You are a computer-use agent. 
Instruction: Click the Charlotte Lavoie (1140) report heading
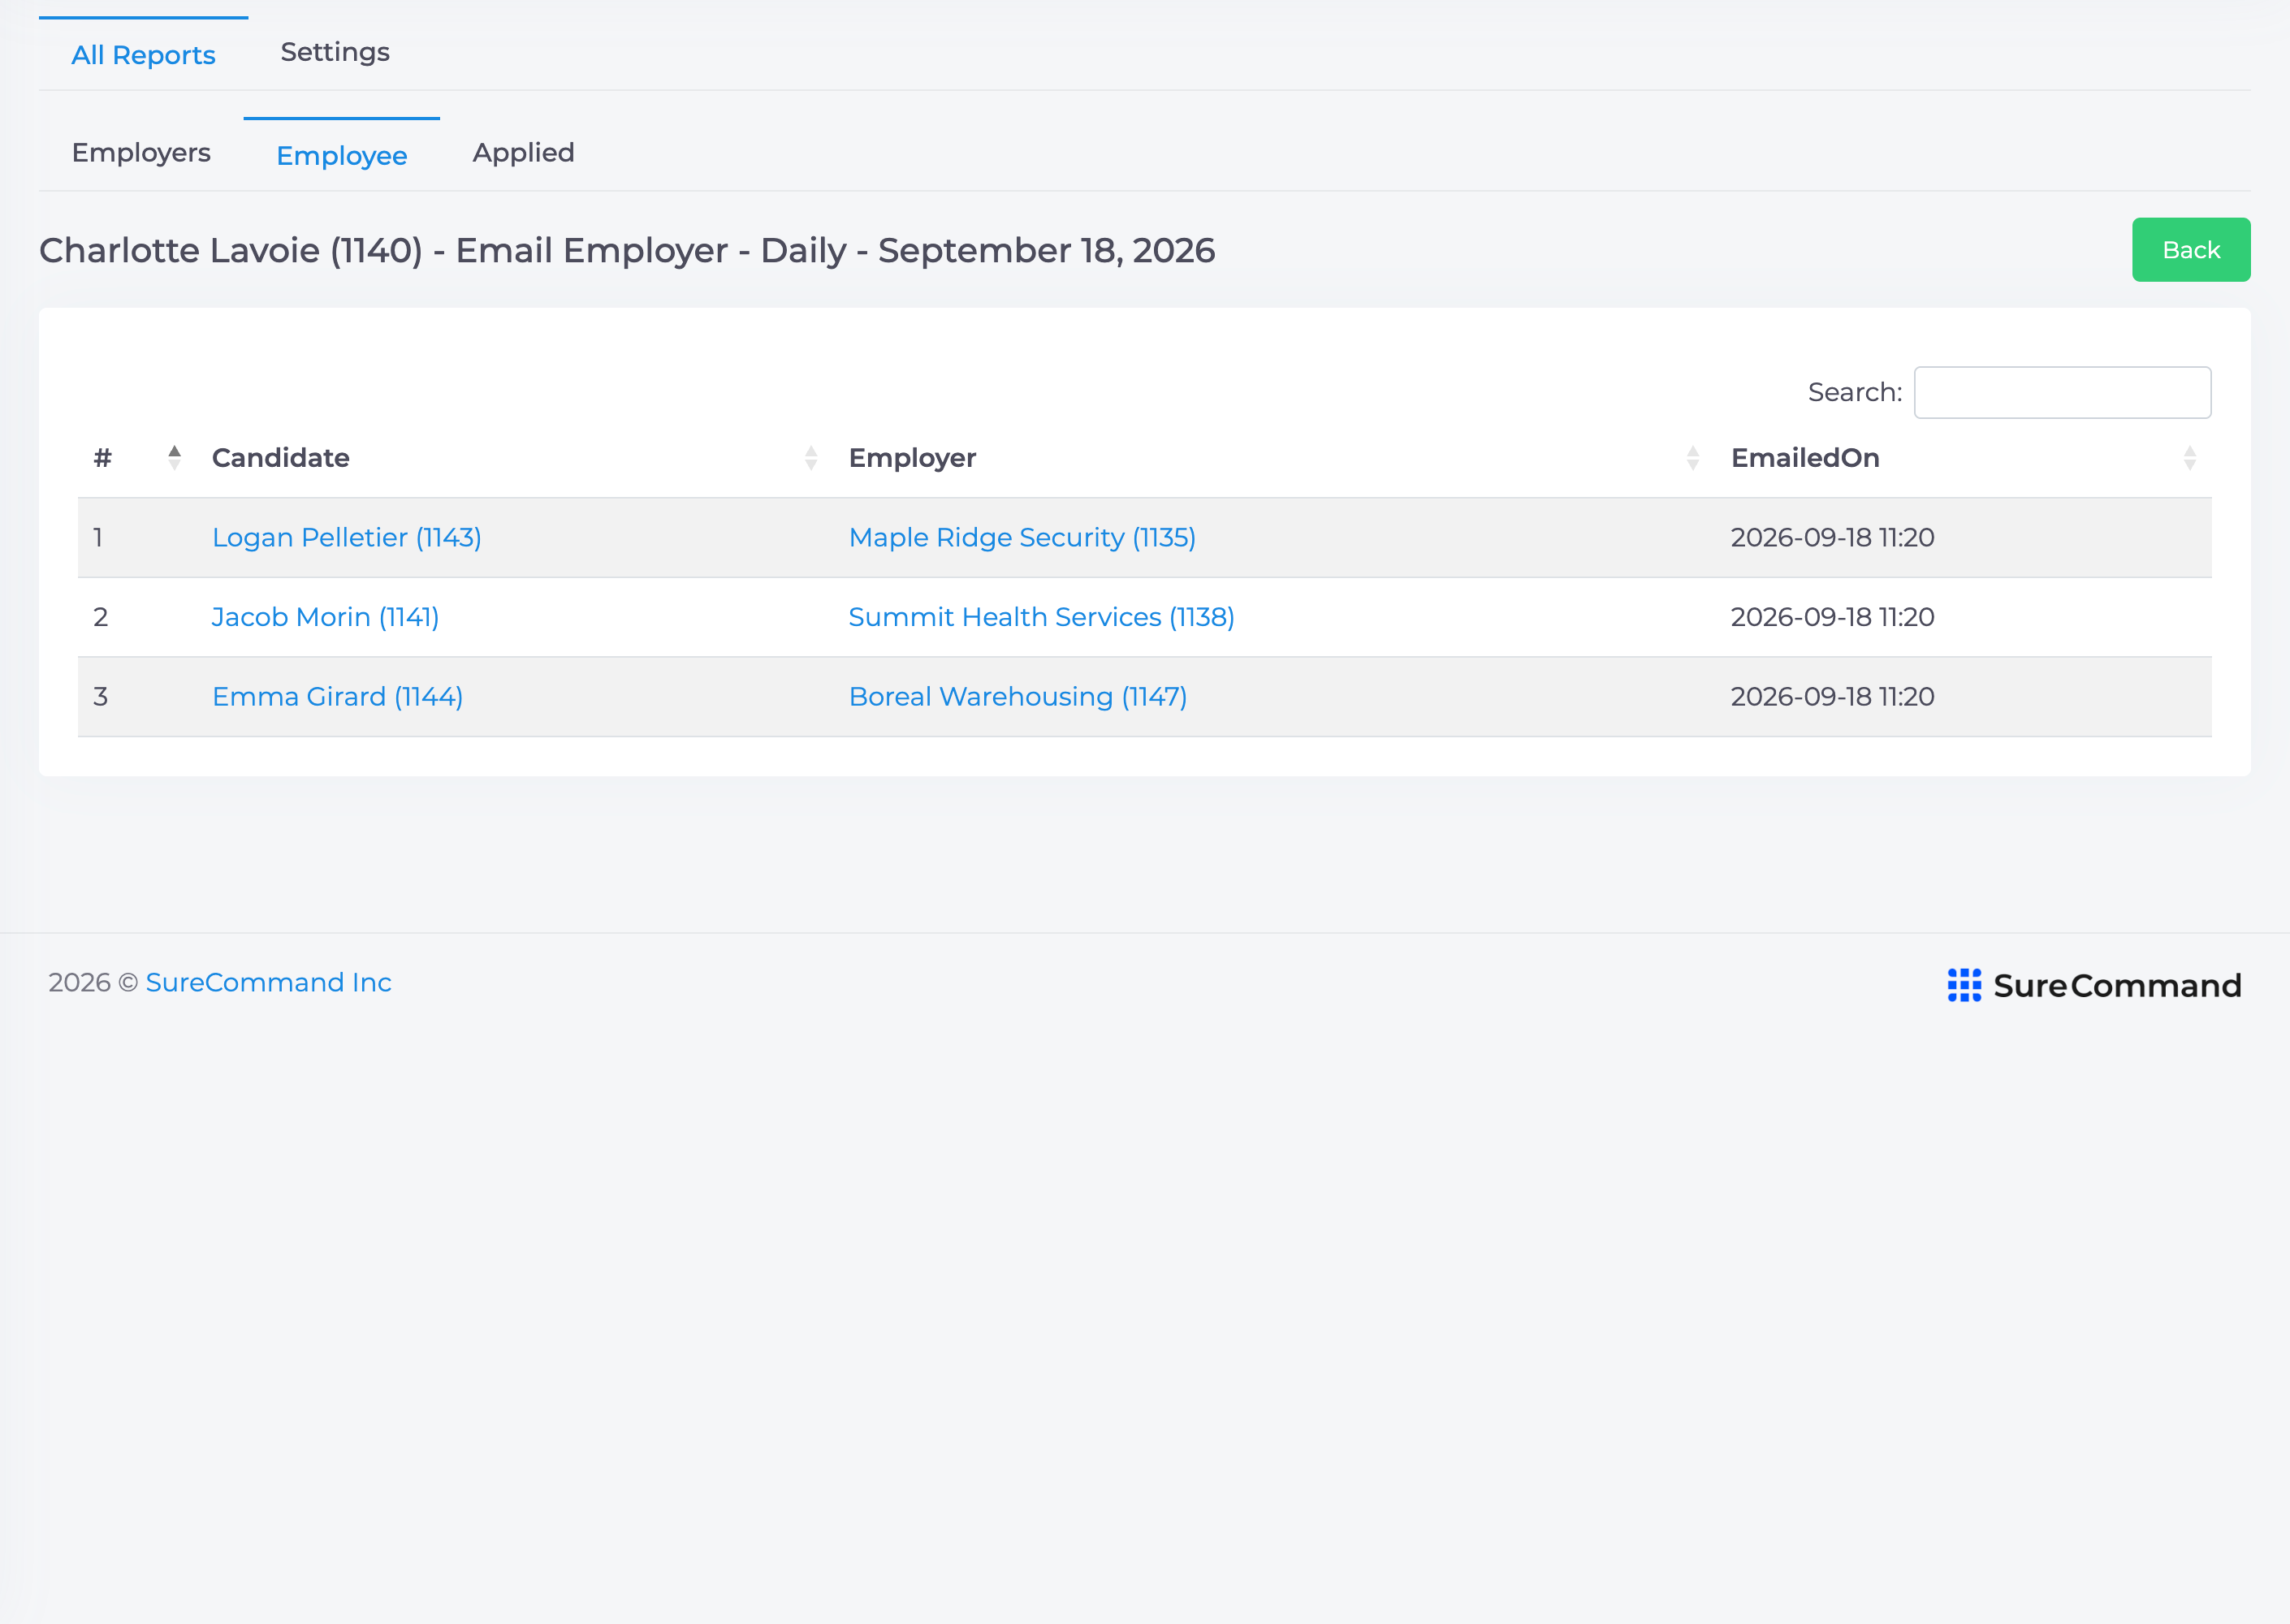(627, 250)
